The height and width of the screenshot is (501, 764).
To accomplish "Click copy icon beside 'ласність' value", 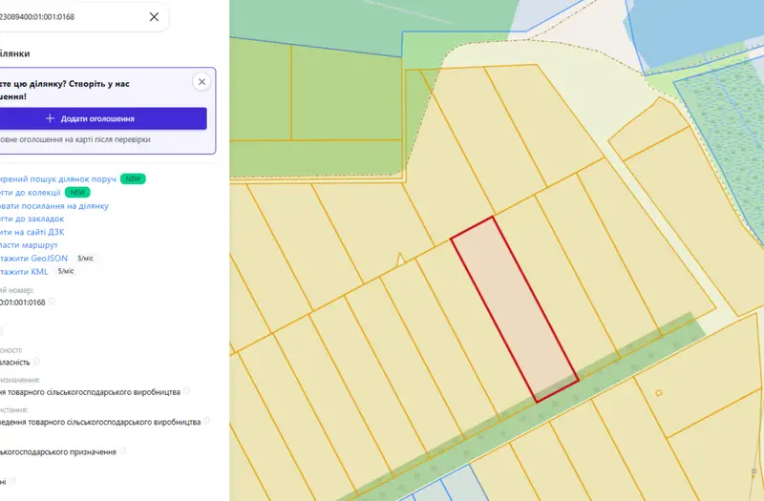I will pyautogui.click(x=36, y=362).
